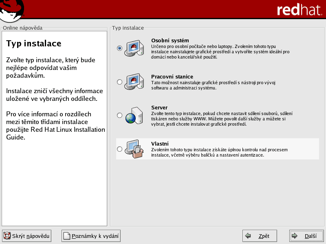The image size is (326, 244).
Task: Click the Vlastní description paragraph
Action: [x=219, y=152]
